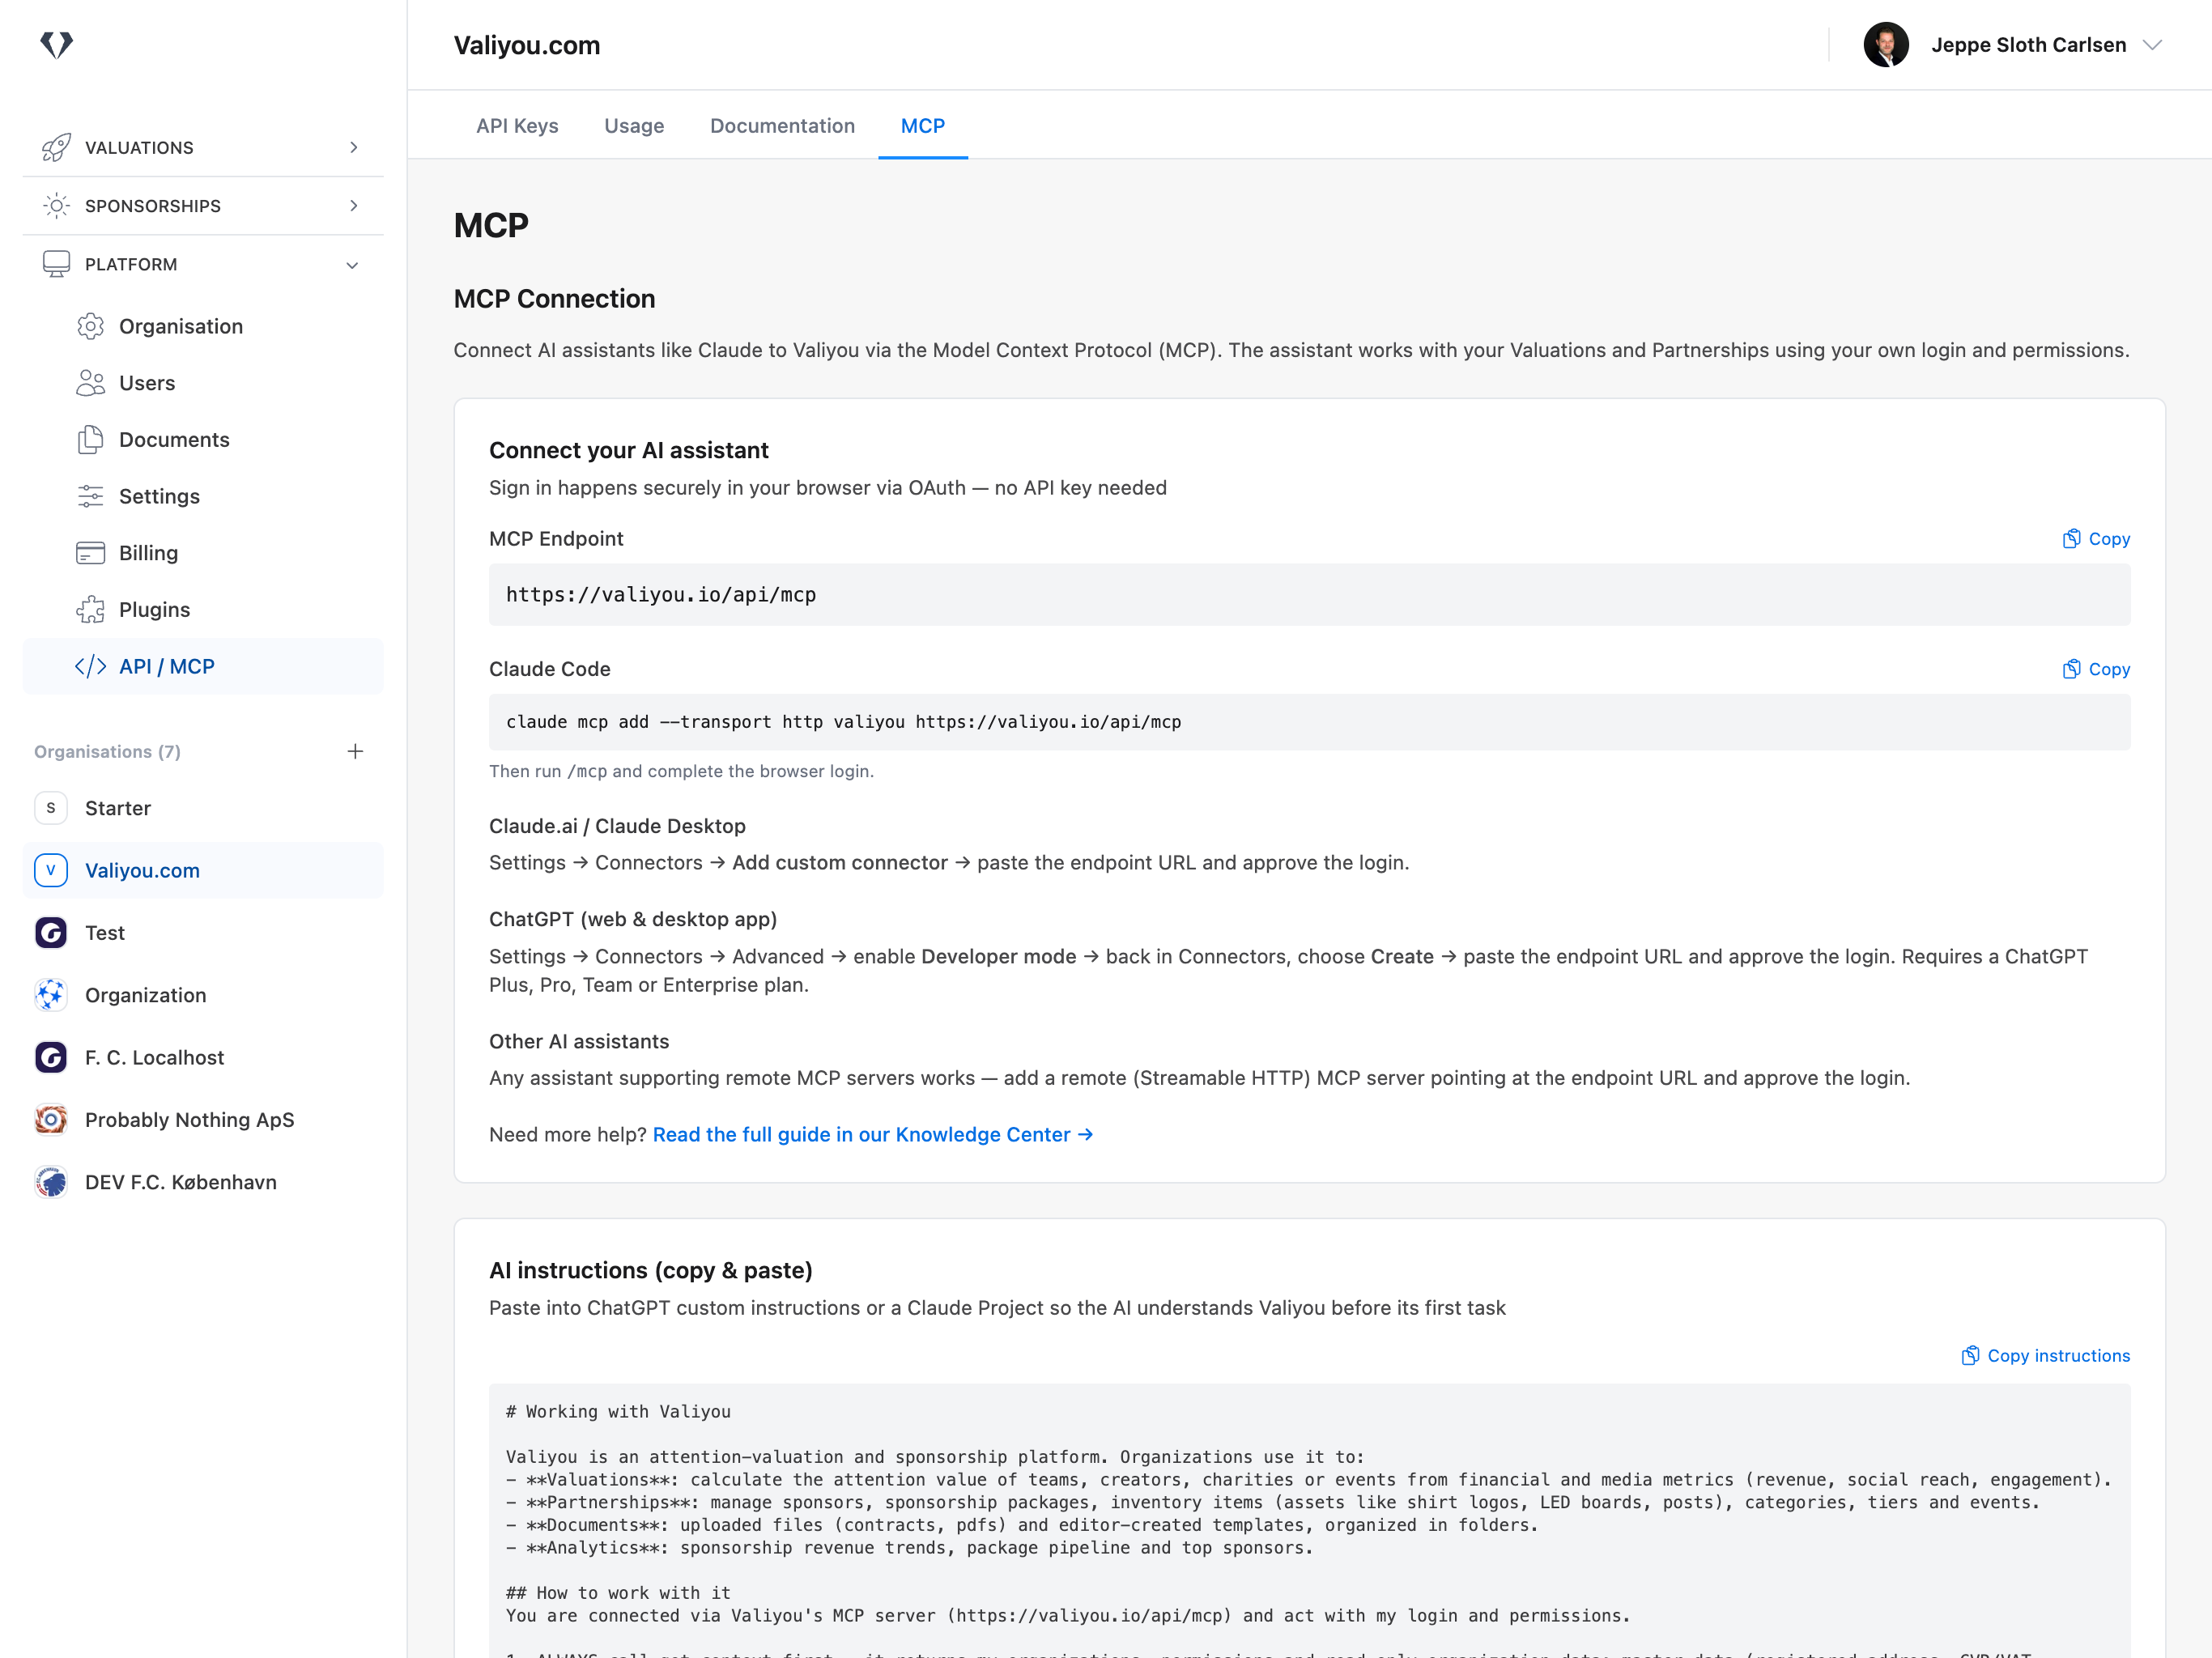Click the Sponsorships sun icon

(x=56, y=206)
